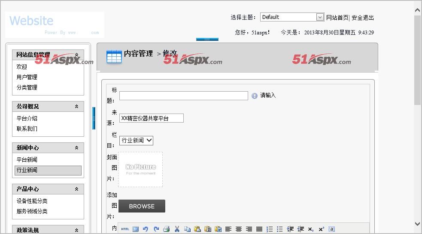Click the page scrollbar up arrow
The width and height of the screenshot is (422, 234).
click(417, 10)
